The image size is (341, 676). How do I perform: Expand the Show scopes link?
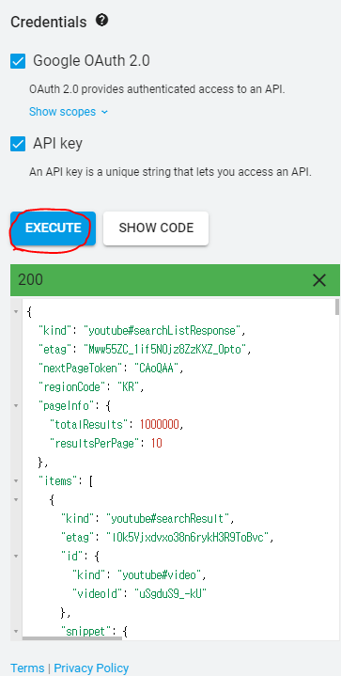point(69,112)
